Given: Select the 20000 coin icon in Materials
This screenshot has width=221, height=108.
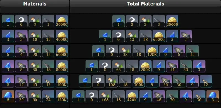Looking at the screenshot, I should pyautogui.click(x=62, y=21).
